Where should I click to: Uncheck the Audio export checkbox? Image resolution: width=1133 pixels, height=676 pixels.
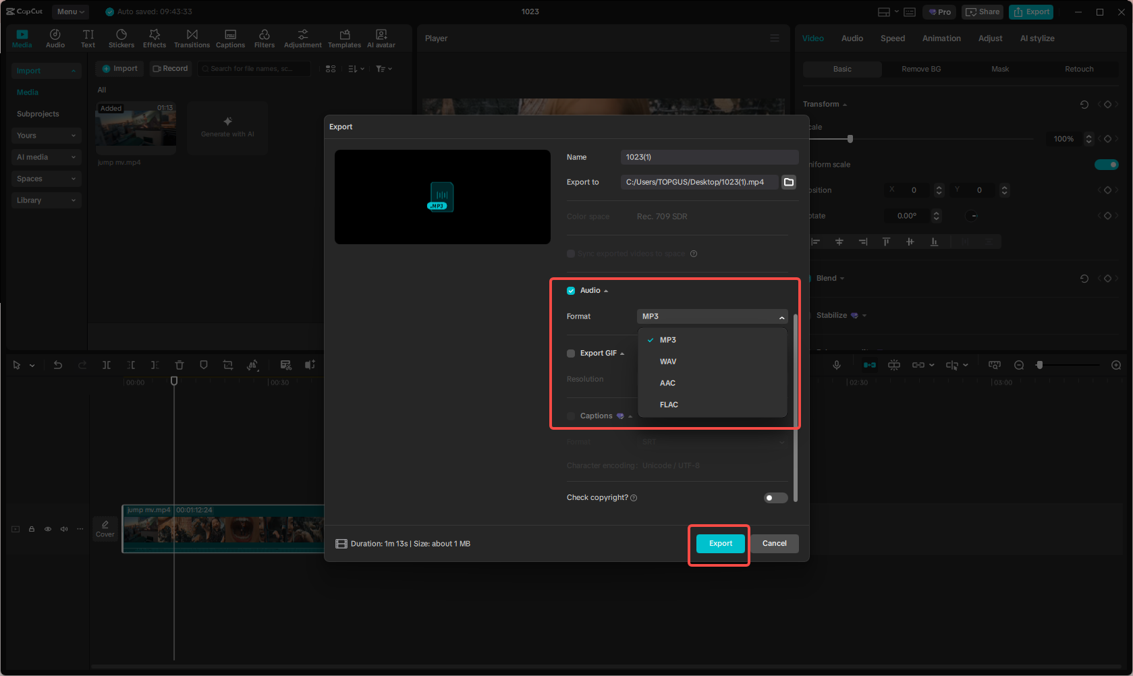click(571, 290)
